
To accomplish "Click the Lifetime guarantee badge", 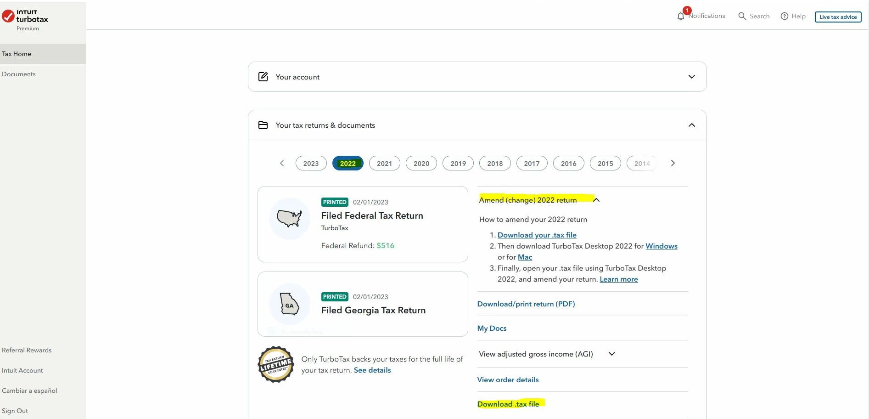I will click(276, 364).
